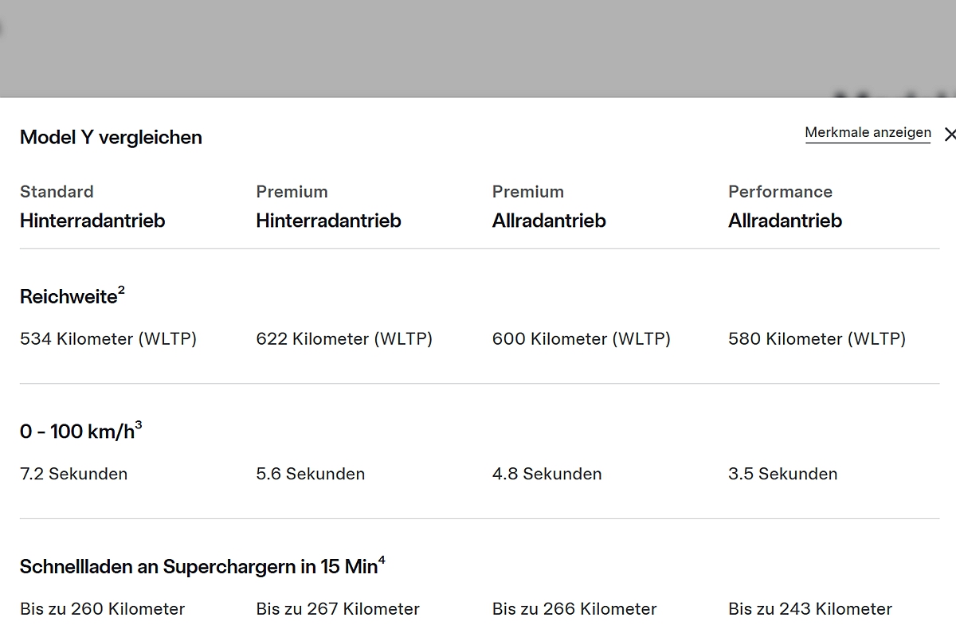Click the 'Bis zu 267 Kilometer' charging value
This screenshot has height=637, width=956.
point(338,609)
